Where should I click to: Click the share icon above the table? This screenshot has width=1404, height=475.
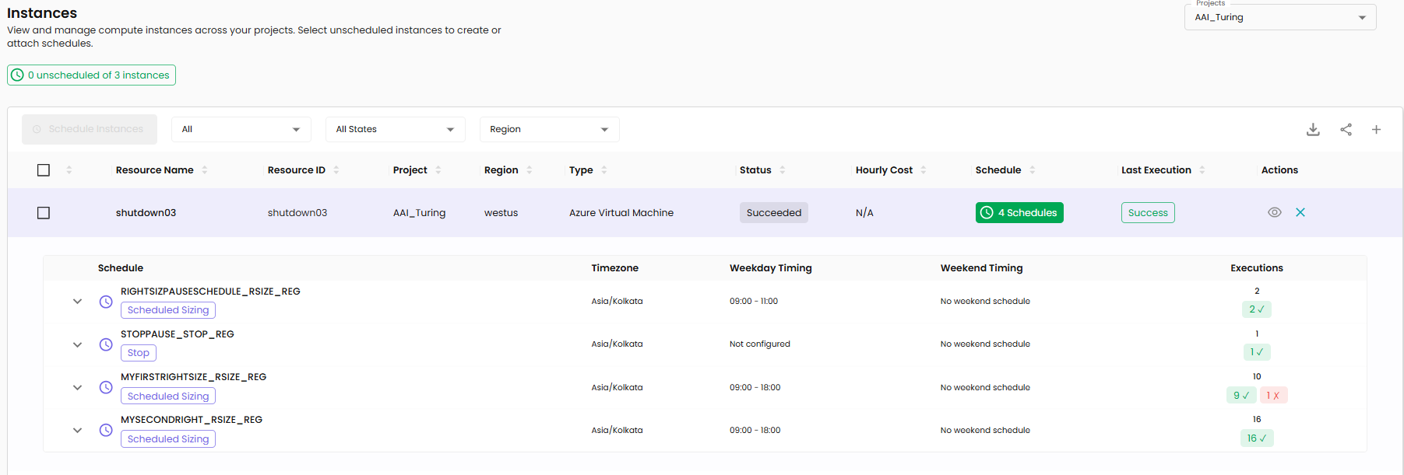1346,130
